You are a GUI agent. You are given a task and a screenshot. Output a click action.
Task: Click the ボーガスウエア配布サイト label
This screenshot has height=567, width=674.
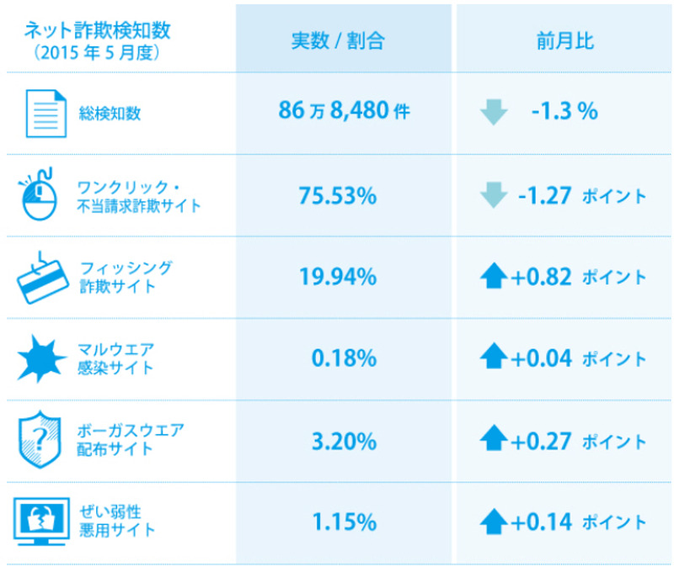(131, 440)
